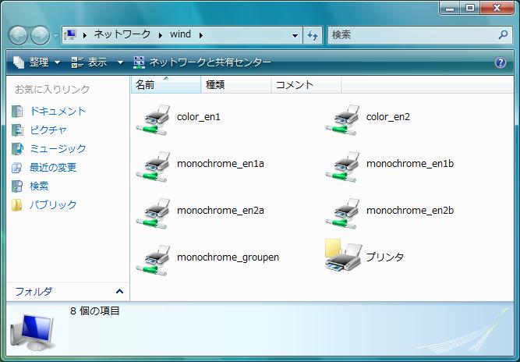Sort by 名前 column header
The height and width of the screenshot is (362, 520).
[166, 85]
